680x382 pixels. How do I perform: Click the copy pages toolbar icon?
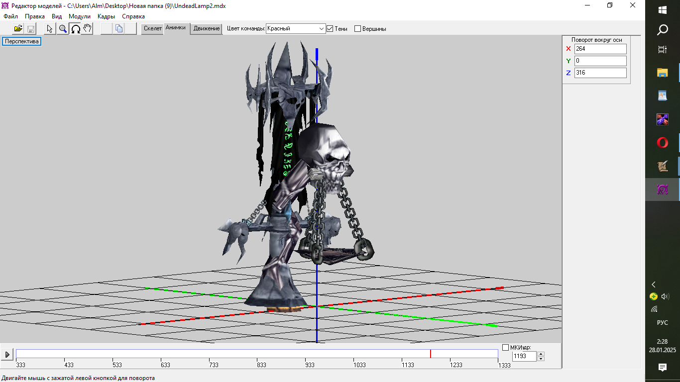(118, 28)
